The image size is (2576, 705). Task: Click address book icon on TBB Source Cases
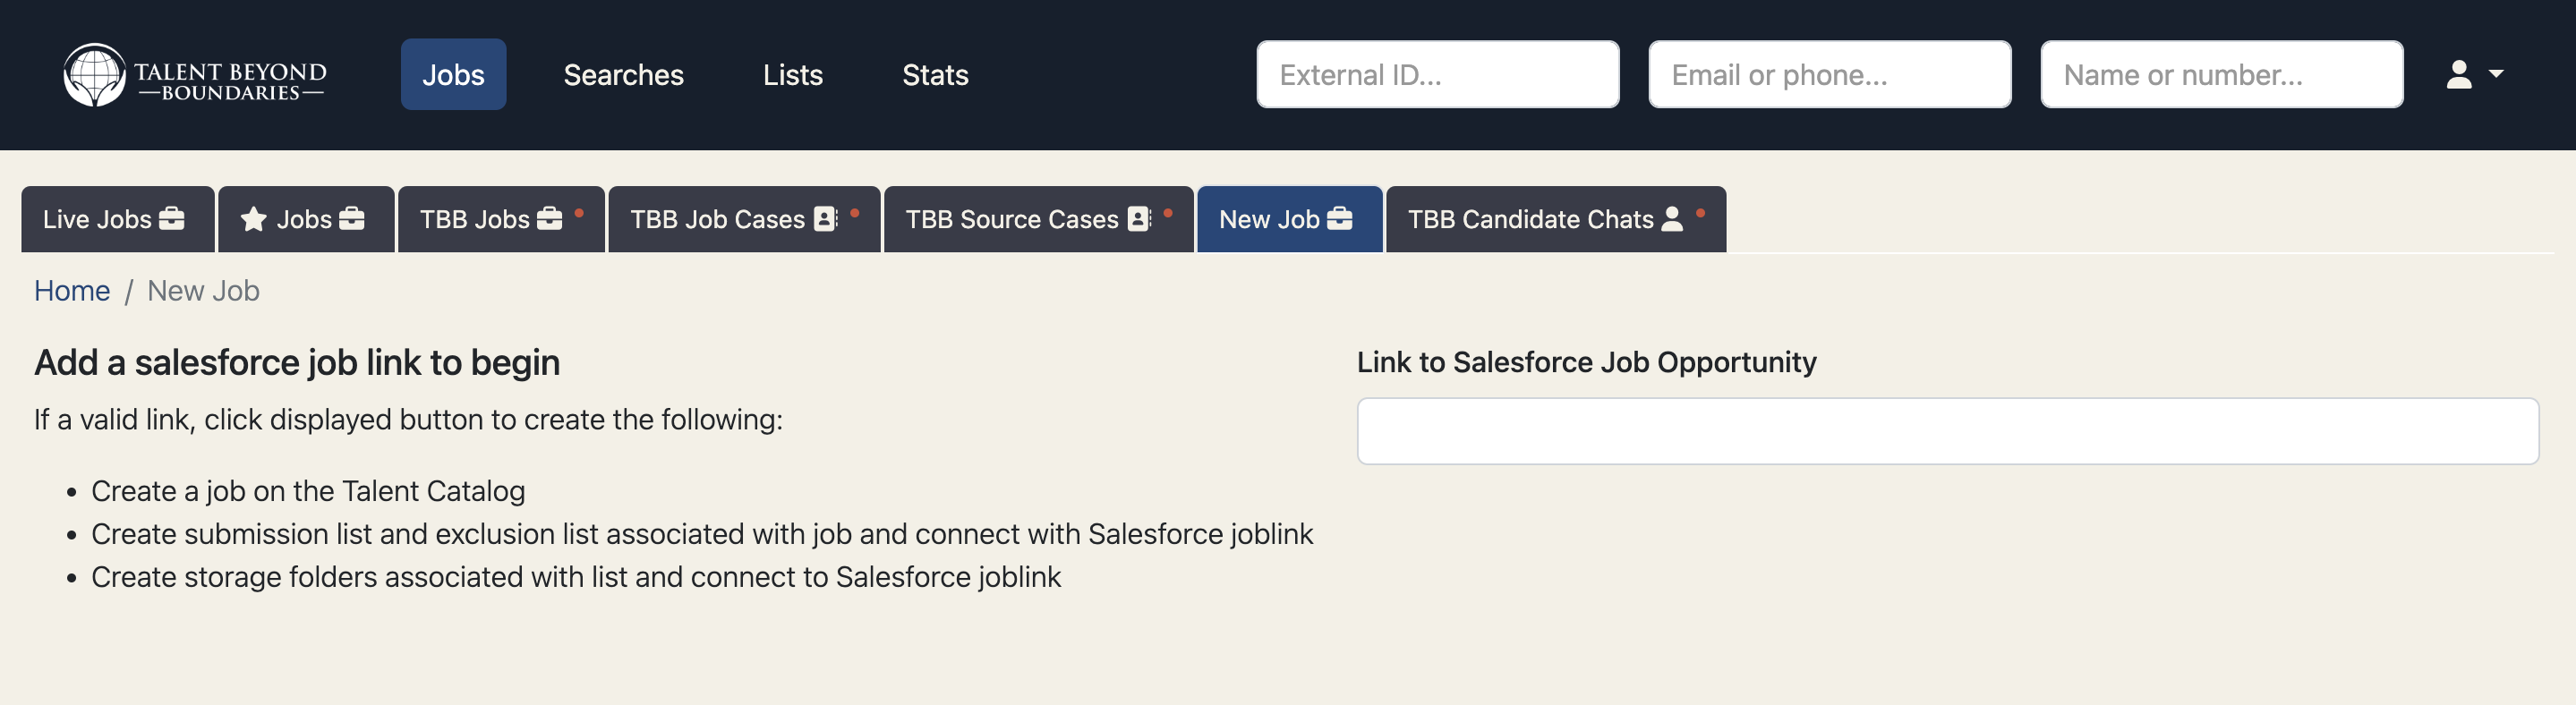pyautogui.click(x=1139, y=219)
